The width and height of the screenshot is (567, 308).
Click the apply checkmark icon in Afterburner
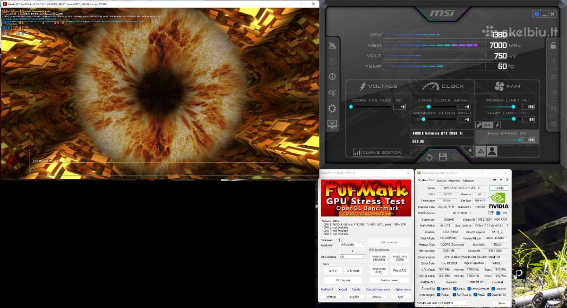[x=456, y=157]
